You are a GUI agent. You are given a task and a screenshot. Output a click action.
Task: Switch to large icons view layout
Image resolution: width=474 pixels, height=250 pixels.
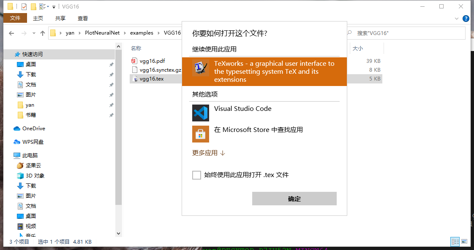click(465, 242)
